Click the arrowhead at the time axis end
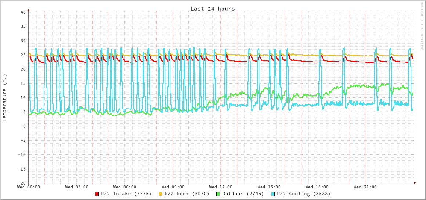This screenshot has width=426, height=200. [x=414, y=183]
